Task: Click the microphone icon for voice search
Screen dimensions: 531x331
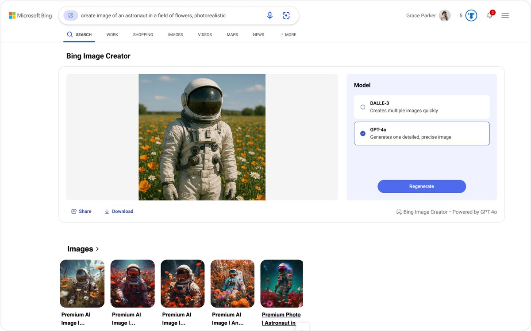Action: pos(269,15)
